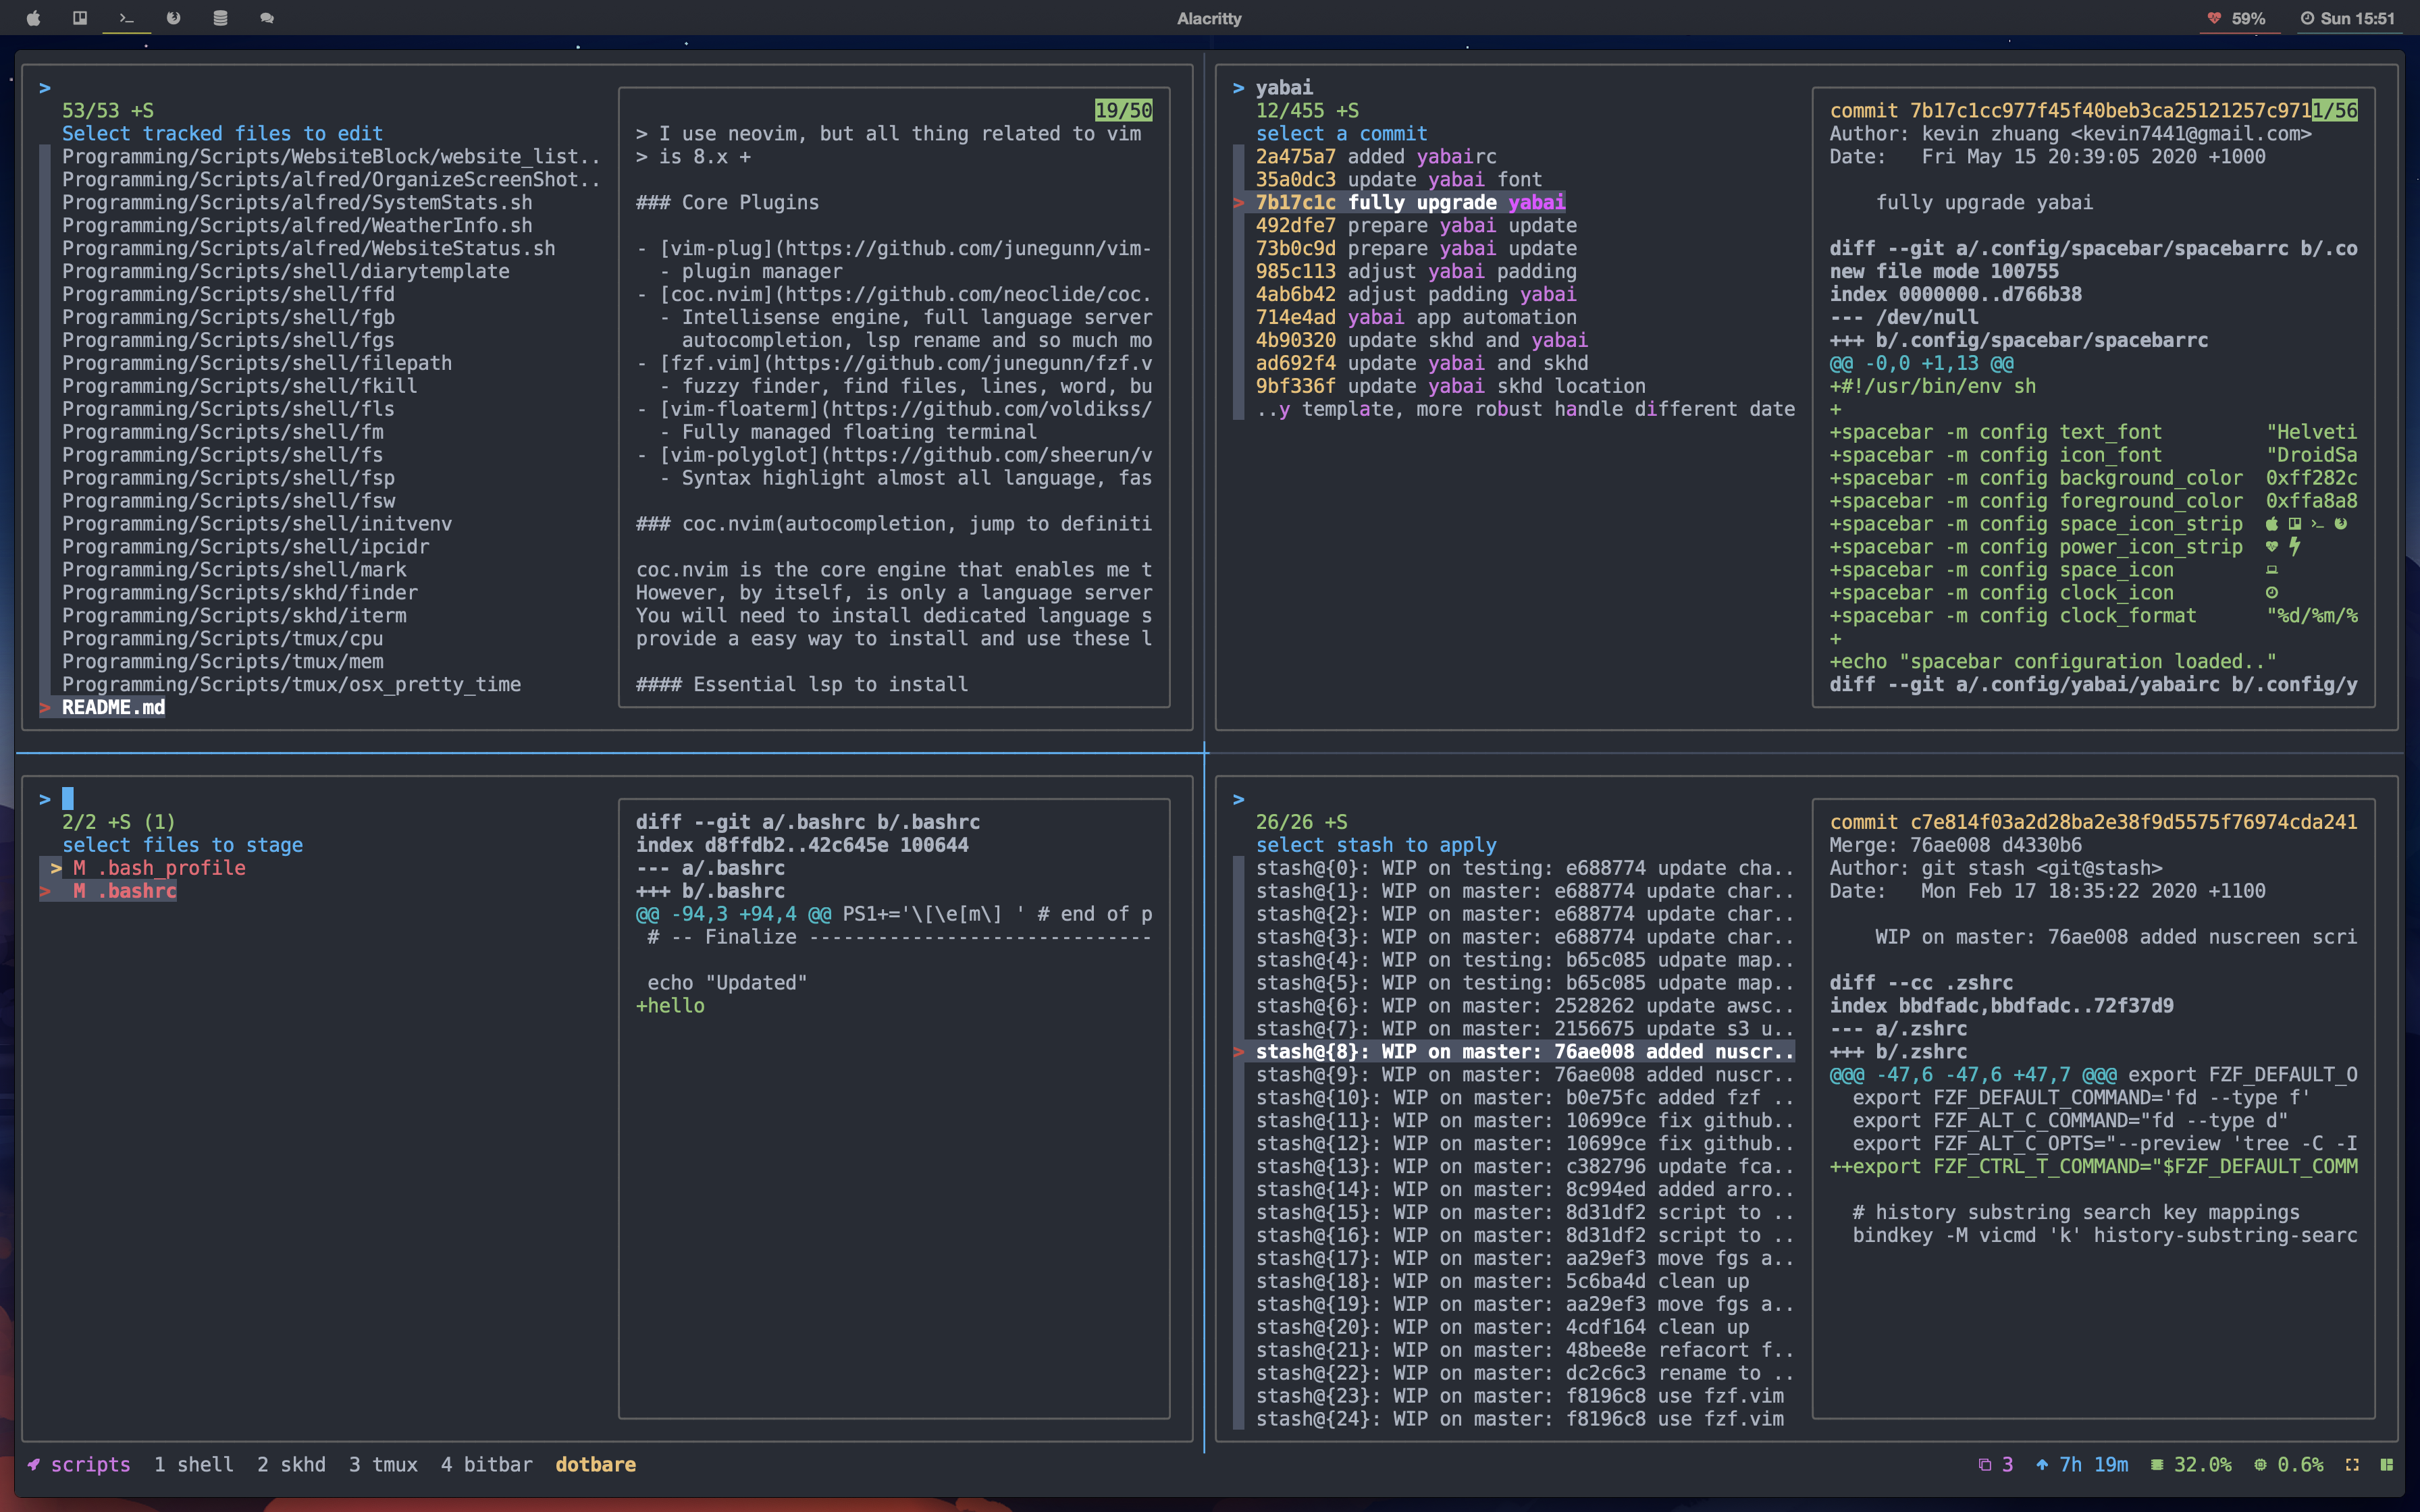The width and height of the screenshot is (2420, 1512).
Task: Click the fzf query containing yabai
Action: (1284, 87)
